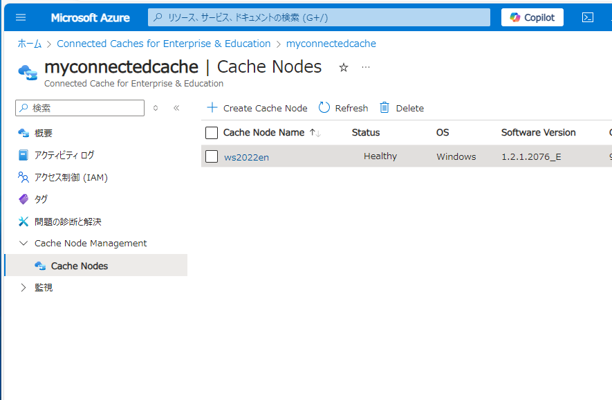612x400 pixels.
Task: Collapse the sidebar with the double chevron
Action: 176,107
